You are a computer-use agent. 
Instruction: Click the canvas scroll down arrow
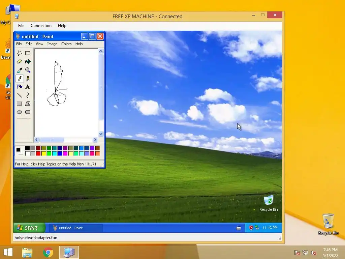[101, 134]
